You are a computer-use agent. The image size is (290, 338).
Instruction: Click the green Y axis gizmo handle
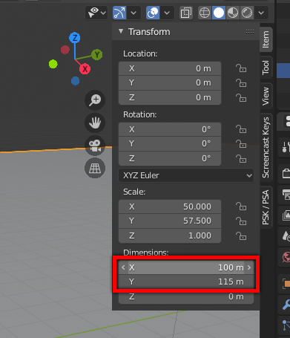pos(97,55)
